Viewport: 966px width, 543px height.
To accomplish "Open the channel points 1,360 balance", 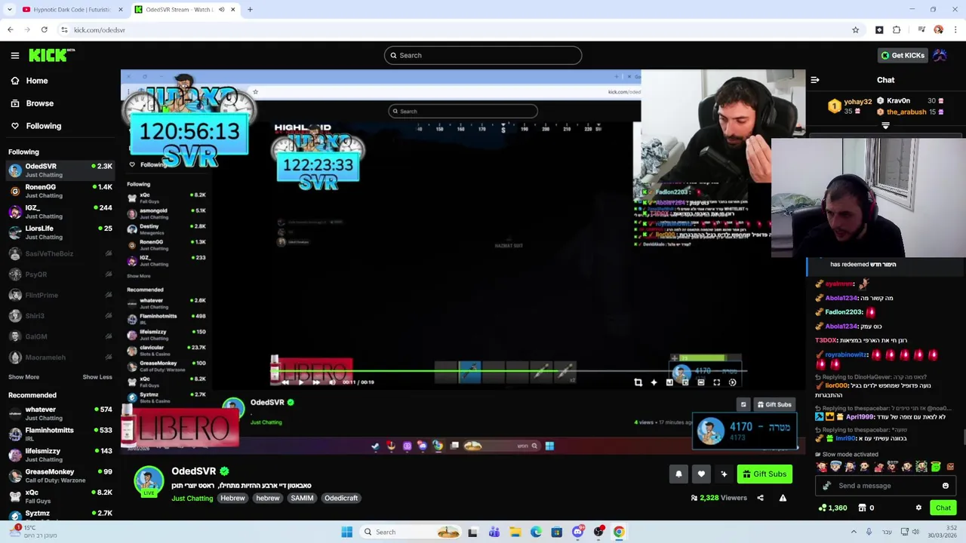I will click(832, 508).
